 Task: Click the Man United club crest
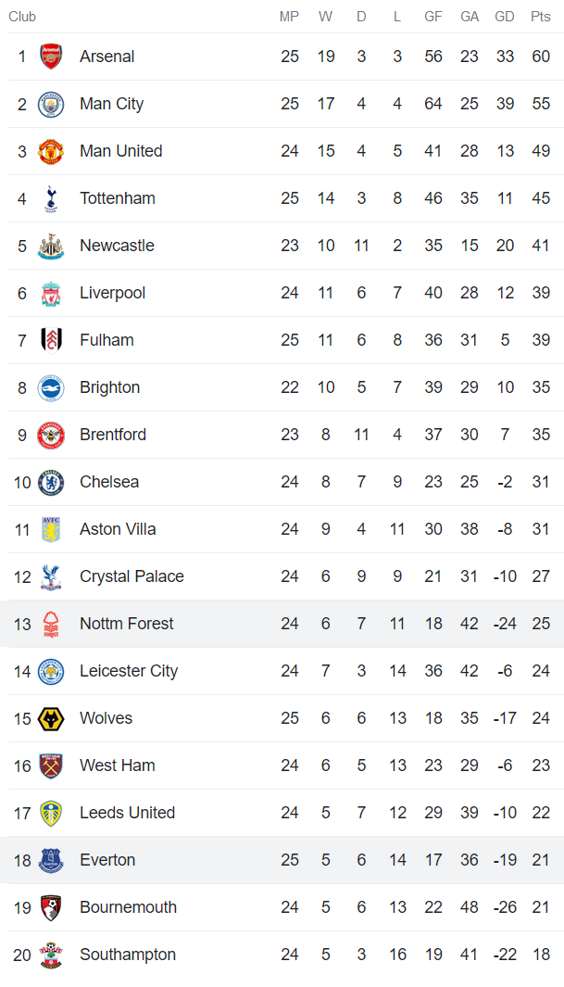pos(51,151)
